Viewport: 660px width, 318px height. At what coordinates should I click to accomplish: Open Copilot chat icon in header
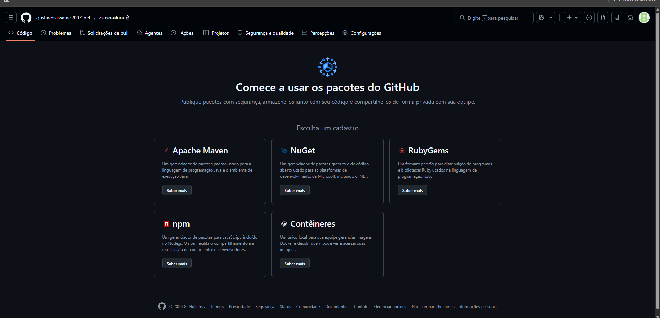541,18
